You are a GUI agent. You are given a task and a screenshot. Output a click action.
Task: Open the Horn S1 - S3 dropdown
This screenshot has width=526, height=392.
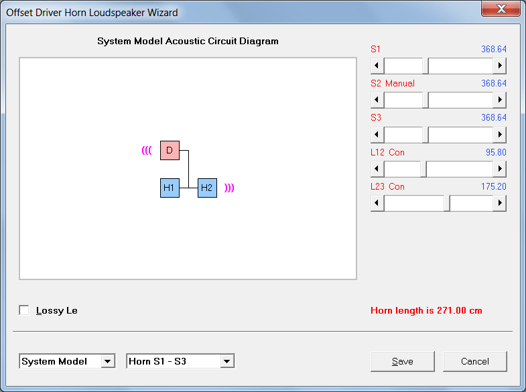180,361
